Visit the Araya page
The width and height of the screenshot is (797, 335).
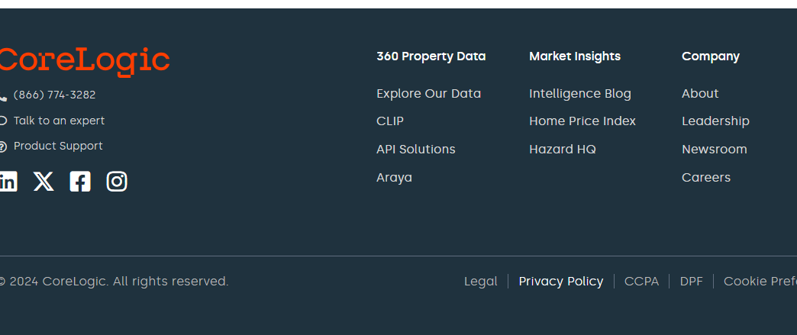pyautogui.click(x=394, y=177)
